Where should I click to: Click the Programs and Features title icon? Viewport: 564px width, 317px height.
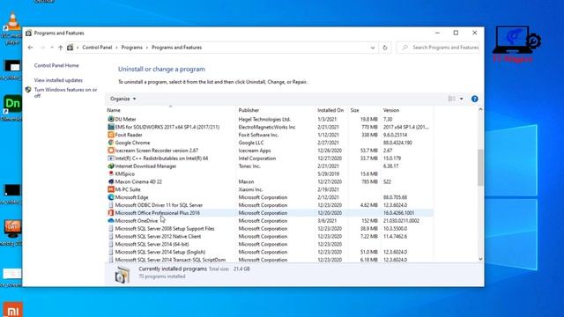click(x=28, y=33)
